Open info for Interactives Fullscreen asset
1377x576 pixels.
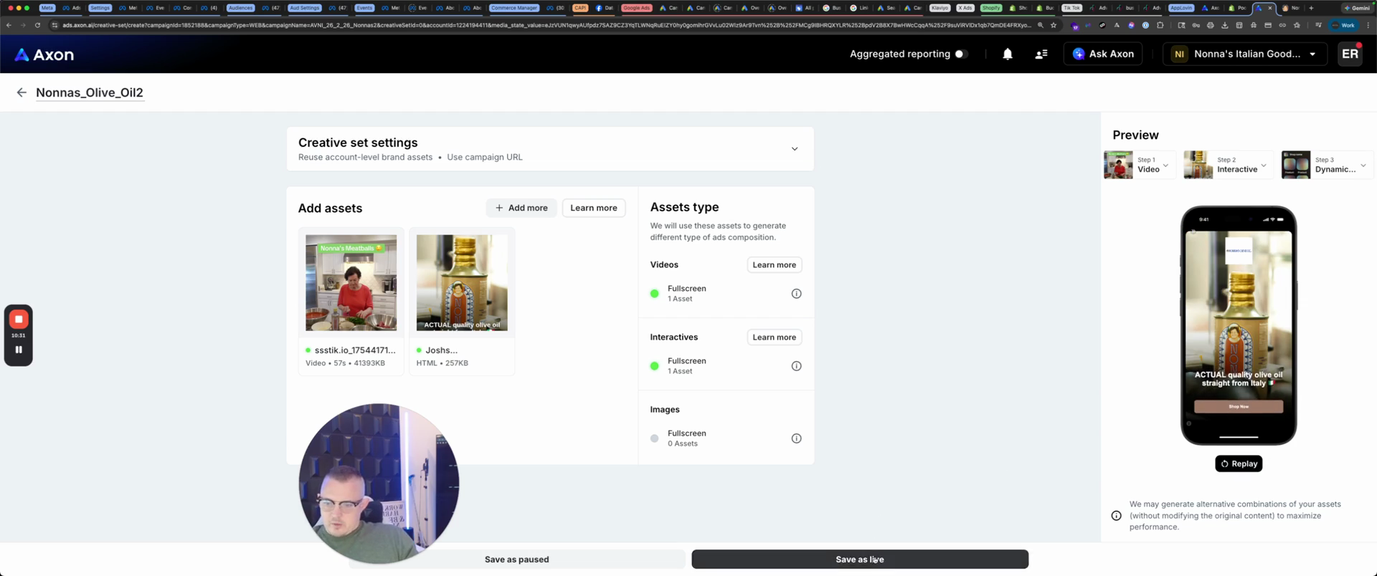pyautogui.click(x=796, y=366)
